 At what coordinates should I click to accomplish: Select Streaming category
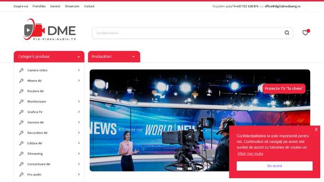pyautogui.click(x=35, y=154)
